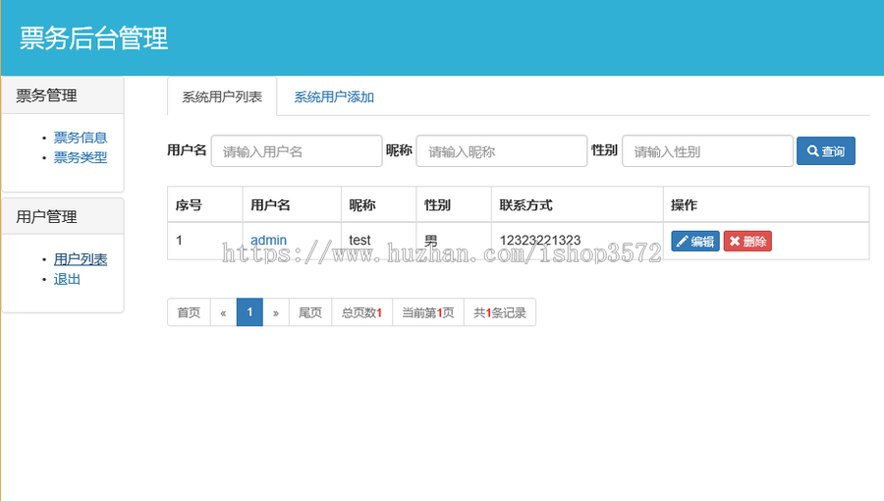Screen dimensions: 884x501
Task: Click the magnifier icon on the 查询 button
Action: pyautogui.click(x=812, y=151)
